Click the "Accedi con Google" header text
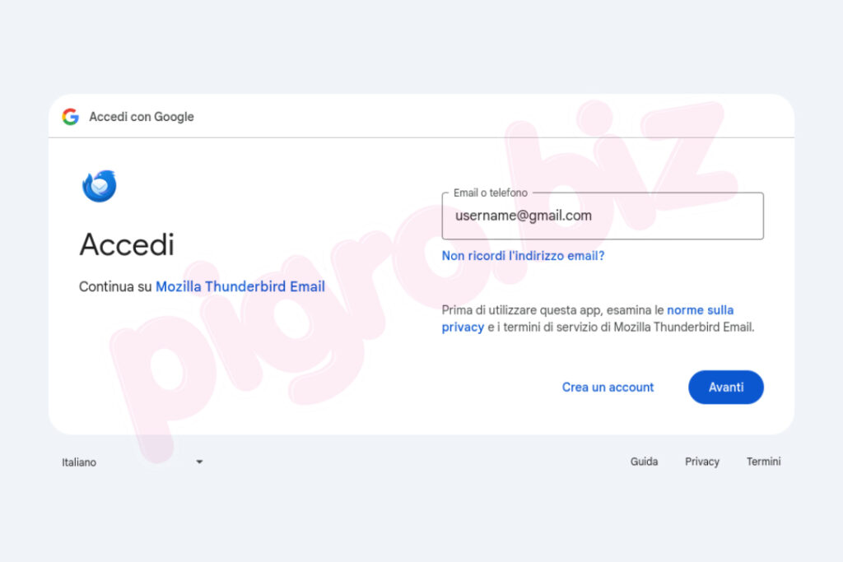843x562 pixels. (x=142, y=117)
